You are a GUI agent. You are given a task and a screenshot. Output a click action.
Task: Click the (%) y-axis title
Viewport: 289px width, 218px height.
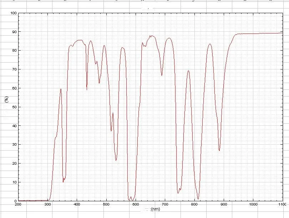[x=6, y=99]
